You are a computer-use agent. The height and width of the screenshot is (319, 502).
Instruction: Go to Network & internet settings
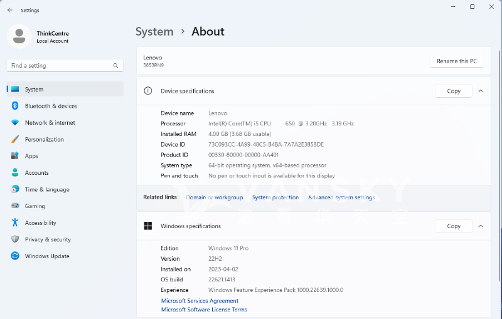(x=65, y=122)
